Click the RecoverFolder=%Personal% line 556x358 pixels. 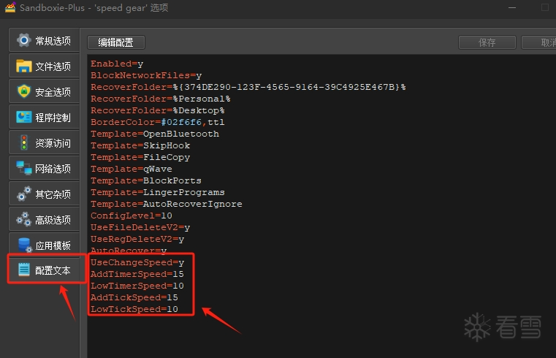161,99
